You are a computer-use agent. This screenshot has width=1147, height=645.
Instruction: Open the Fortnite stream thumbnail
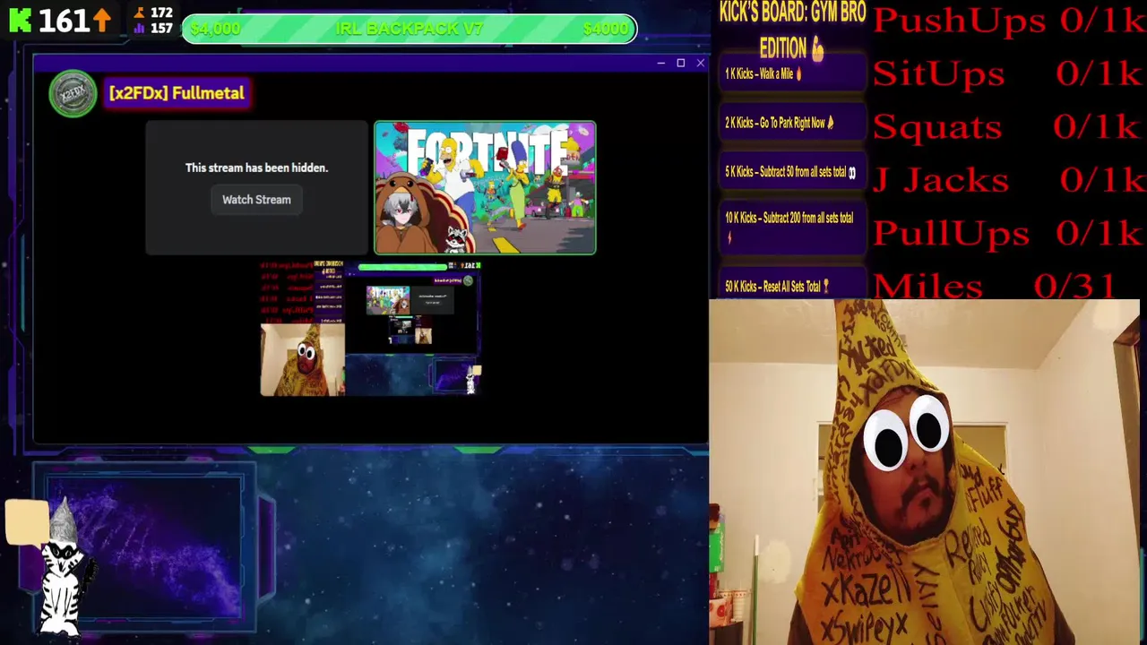point(485,188)
